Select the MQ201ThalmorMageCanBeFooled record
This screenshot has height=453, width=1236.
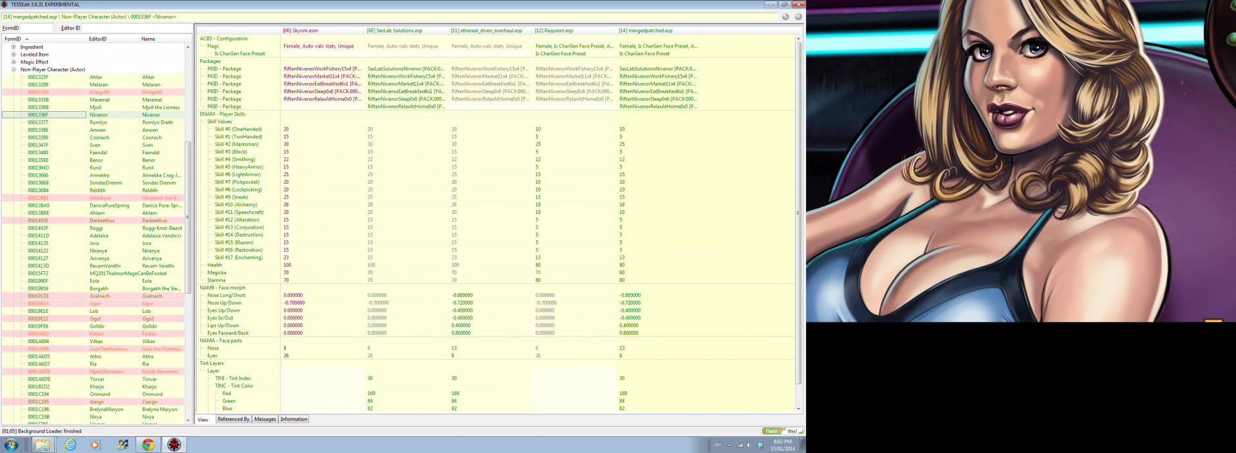click(x=93, y=274)
